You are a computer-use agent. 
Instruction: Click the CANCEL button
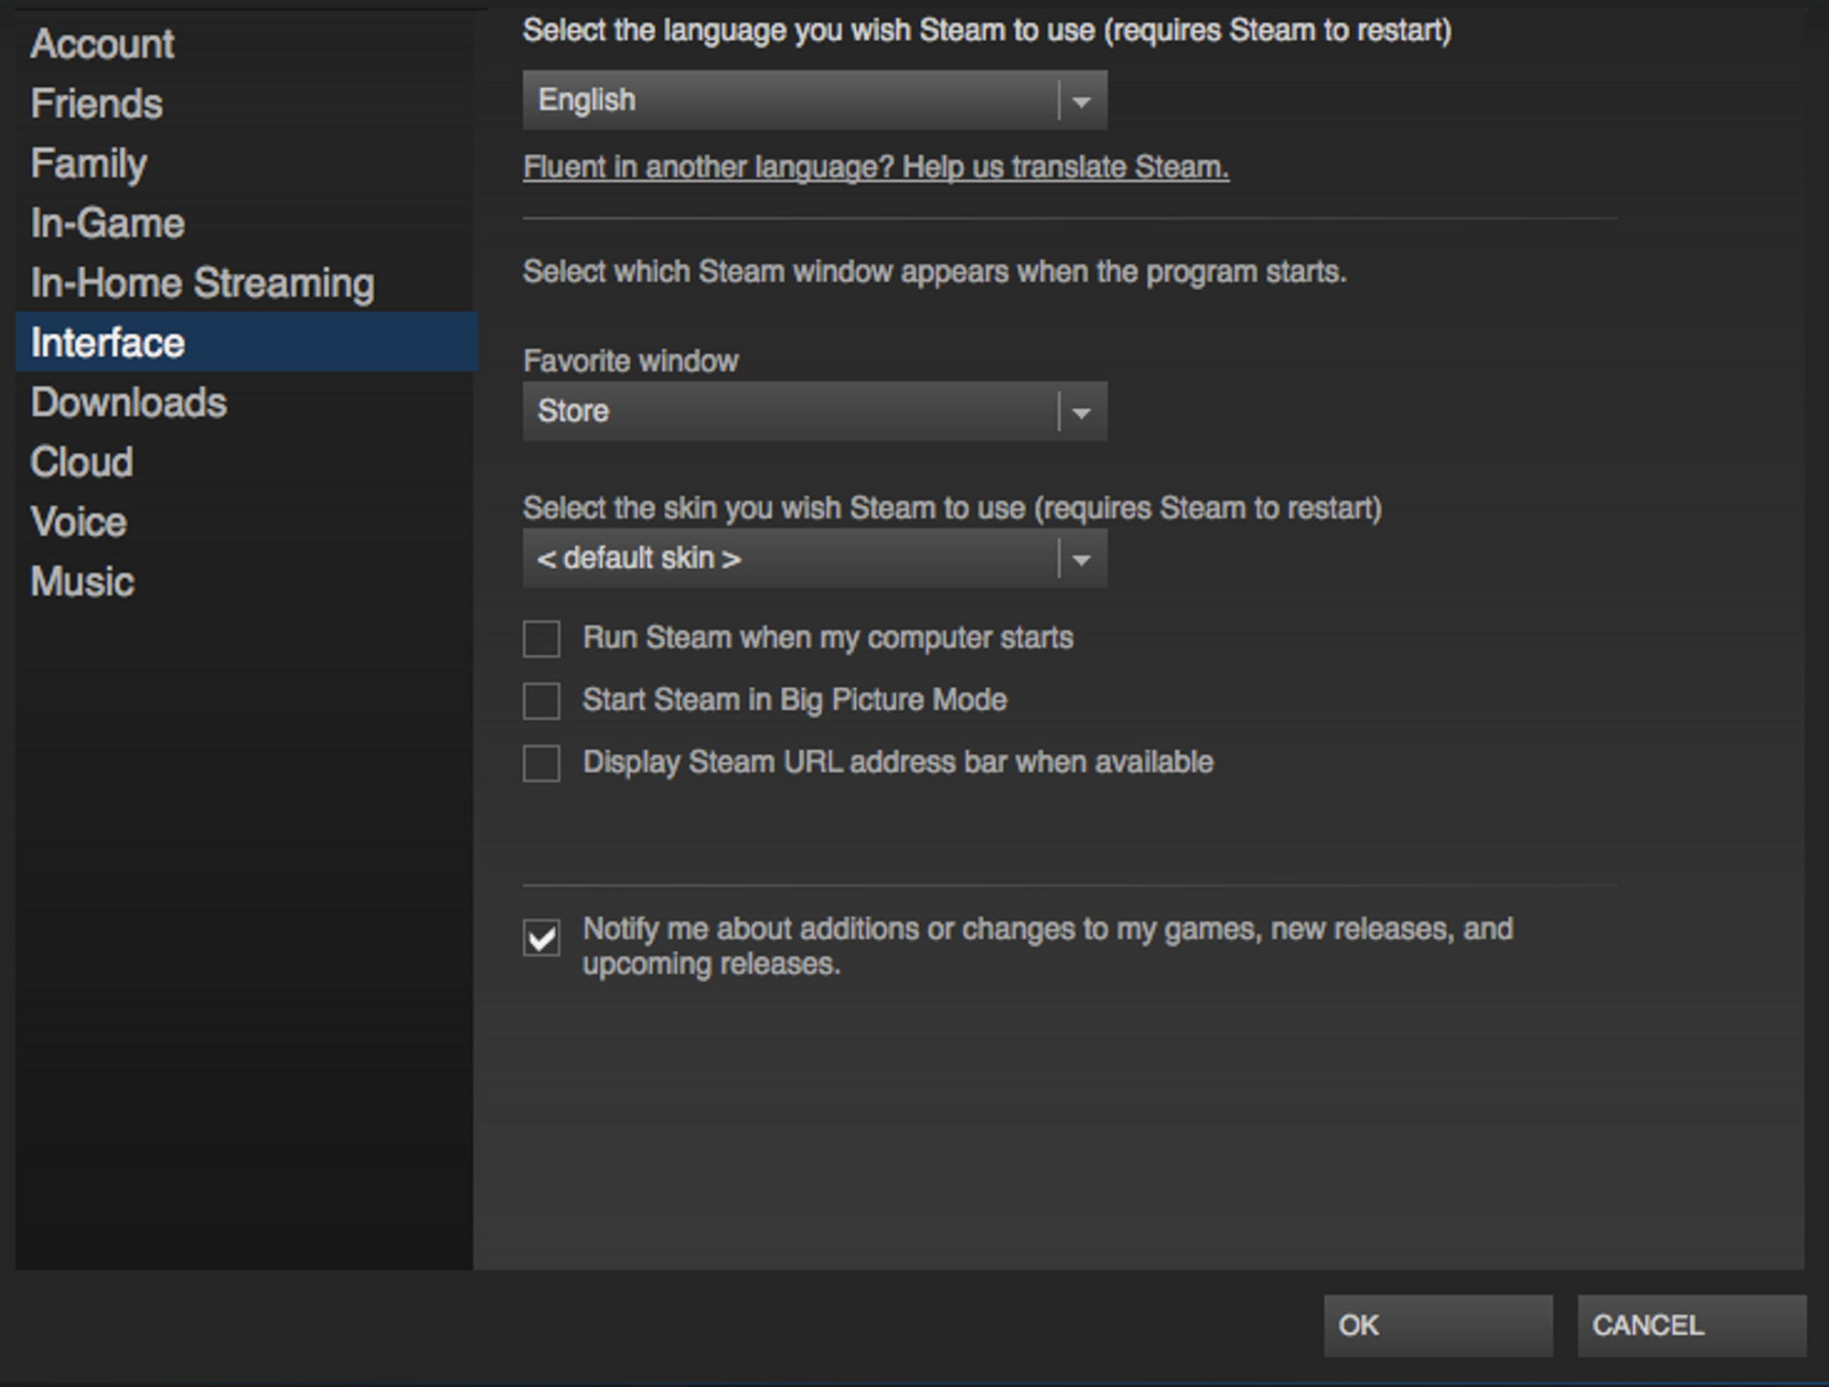pyautogui.click(x=1692, y=1326)
